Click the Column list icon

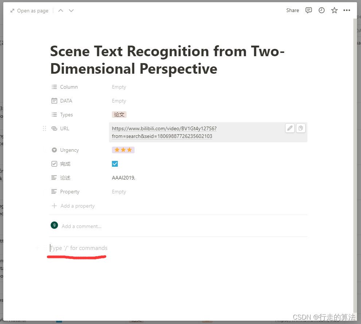54,87
